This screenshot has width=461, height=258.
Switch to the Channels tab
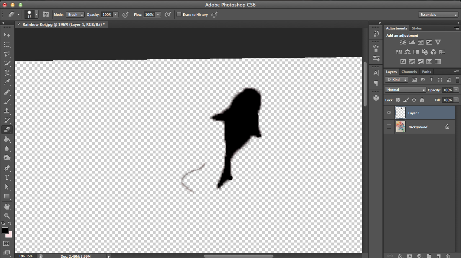pyautogui.click(x=409, y=72)
